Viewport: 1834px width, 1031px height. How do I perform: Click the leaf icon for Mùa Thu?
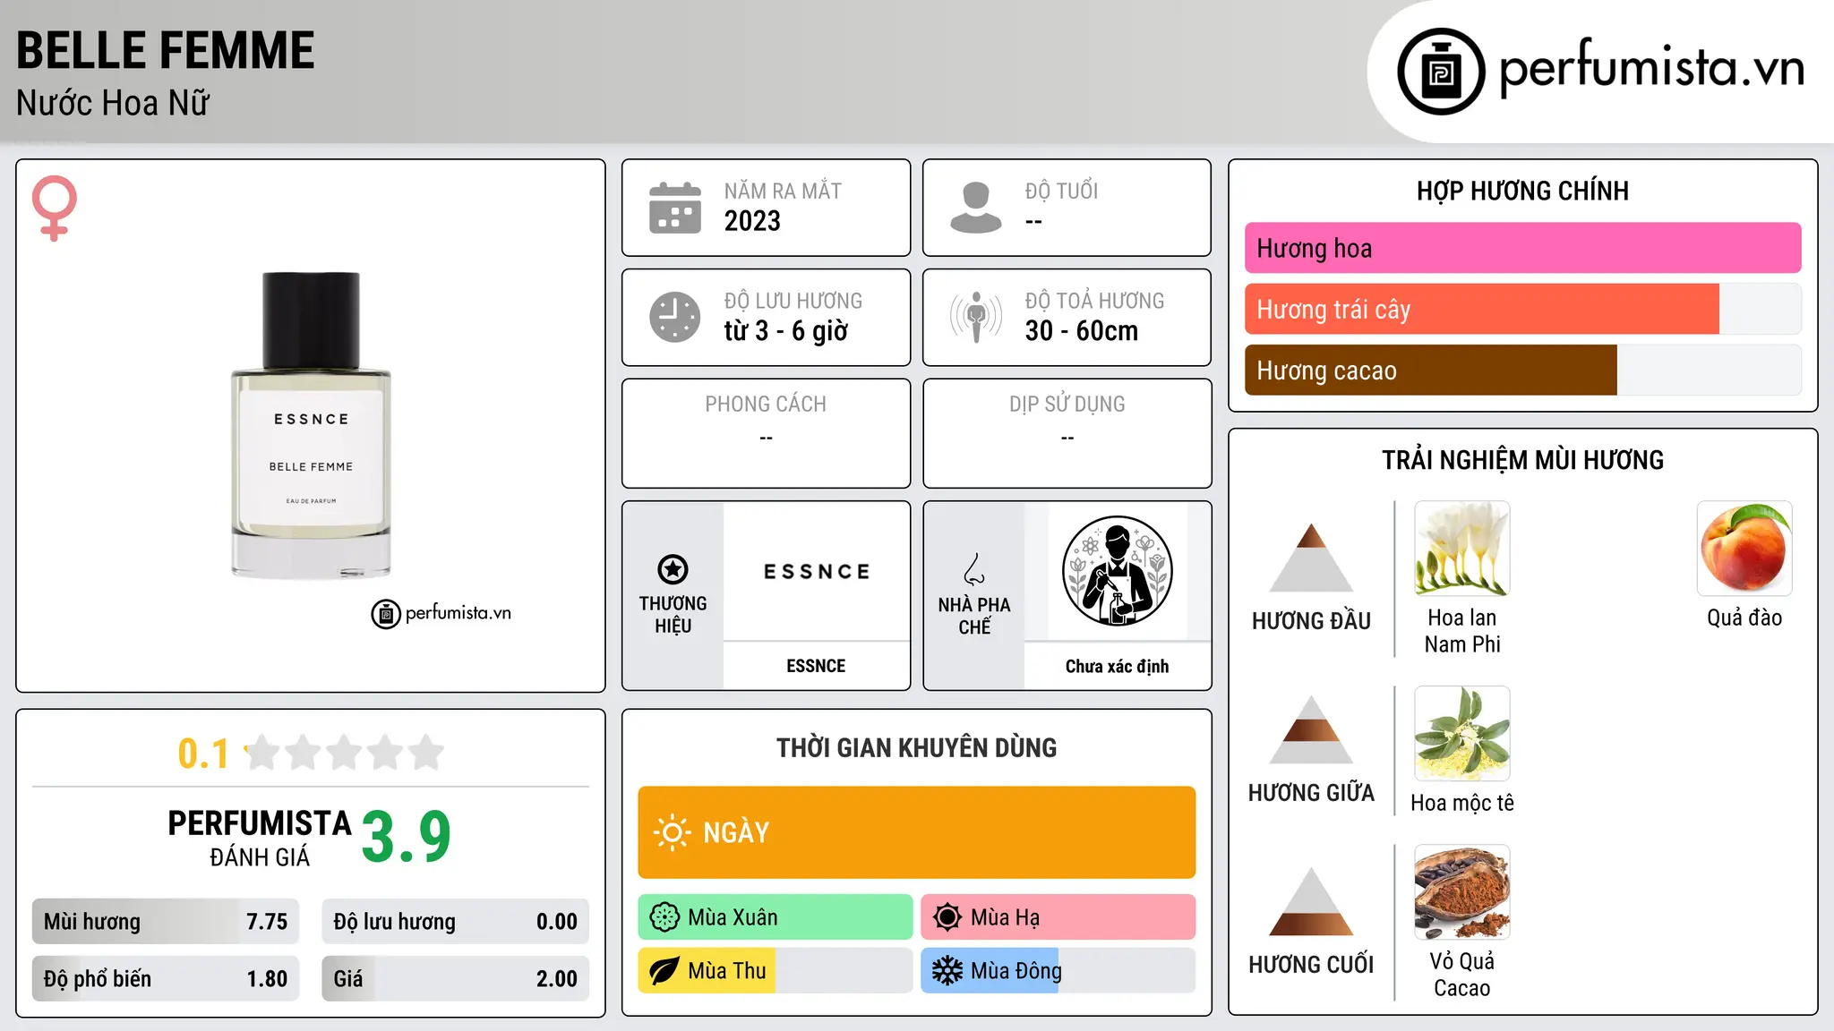tap(664, 971)
